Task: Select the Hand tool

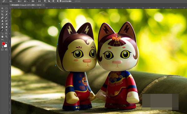Action: click(x=2, y=37)
